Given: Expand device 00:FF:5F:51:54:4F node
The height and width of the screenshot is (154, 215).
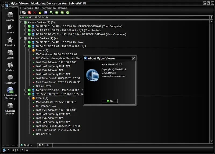Looking at the screenshot, I should click(25, 42).
